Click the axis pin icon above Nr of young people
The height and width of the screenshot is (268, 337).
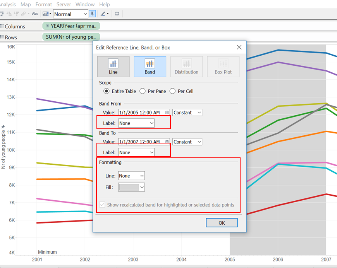pos(3,126)
